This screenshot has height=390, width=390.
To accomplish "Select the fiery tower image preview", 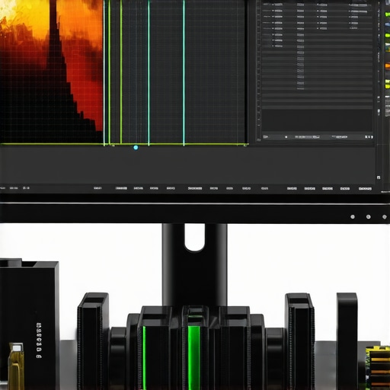I will click(51, 72).
